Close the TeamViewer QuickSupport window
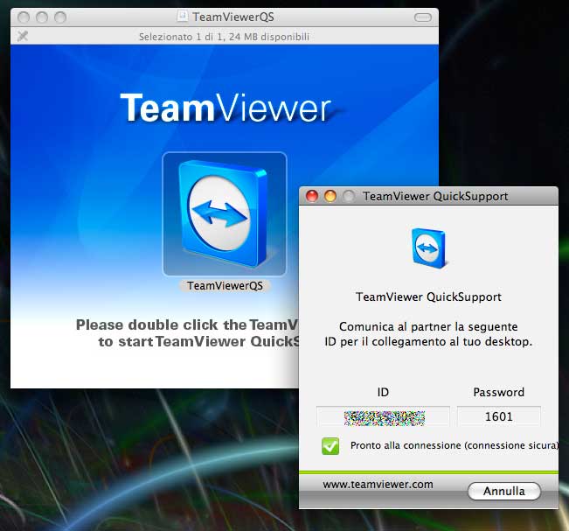The height and width of the screenshot is (531, 569). click(312, 196)
